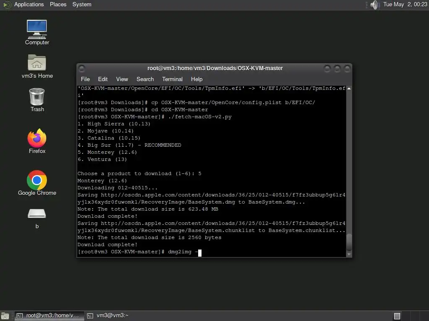Click the 'total download size is 2560 bytes' line

(150, 237)
